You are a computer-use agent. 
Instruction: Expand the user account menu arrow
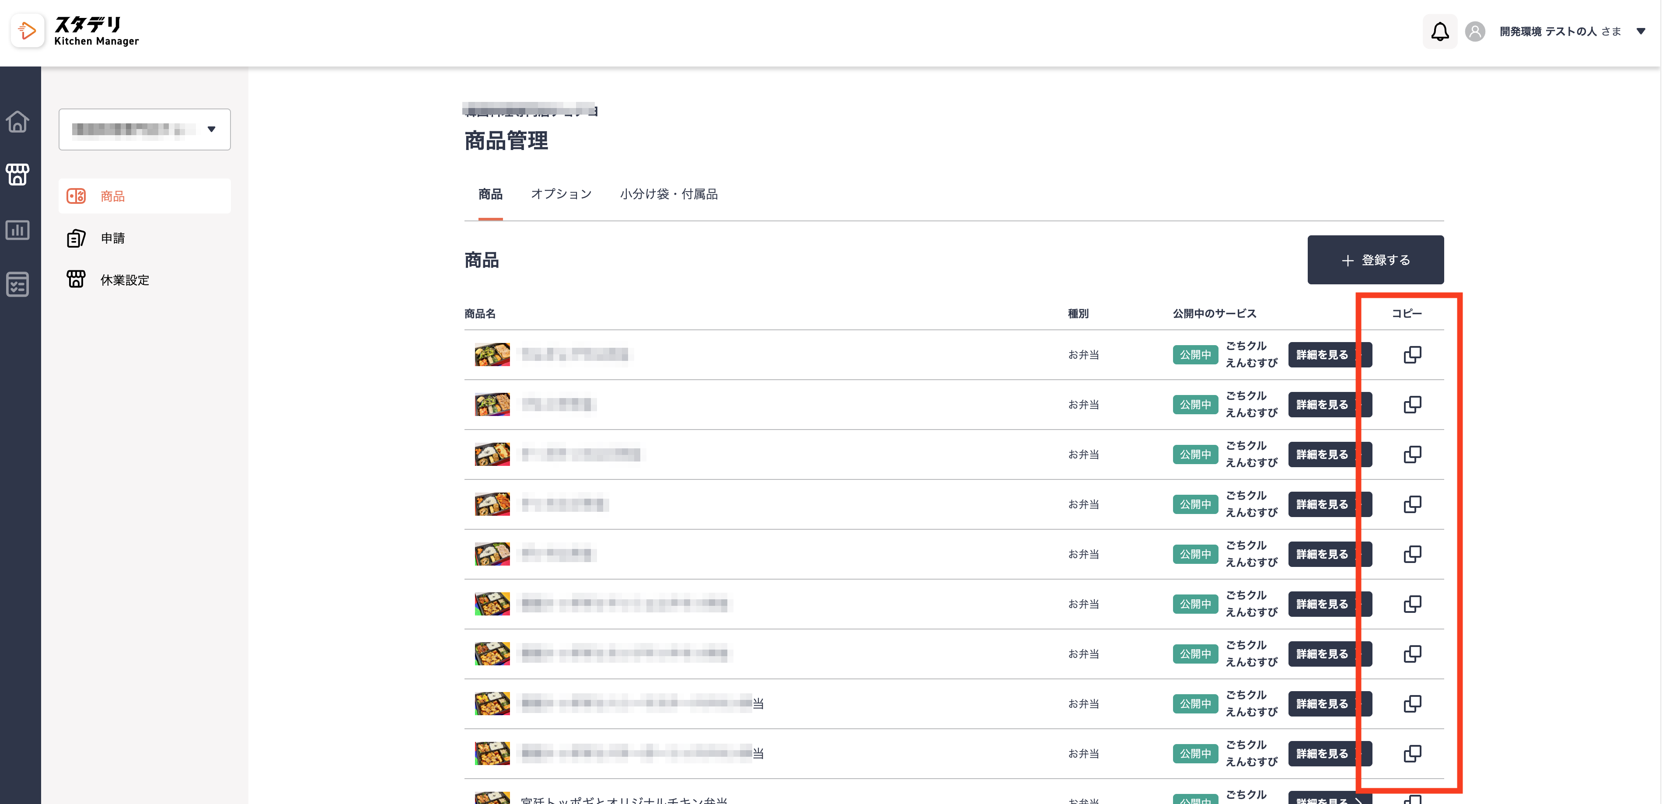pyautogui.click(x=1641, y=31)
